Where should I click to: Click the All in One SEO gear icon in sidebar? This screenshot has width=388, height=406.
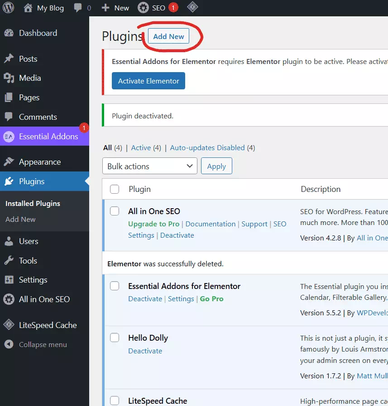tap(9, 299)
